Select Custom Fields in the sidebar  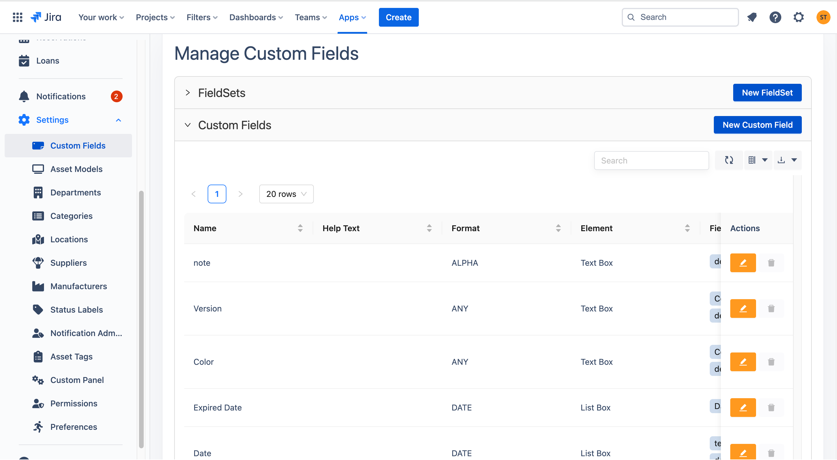point(68,145)
